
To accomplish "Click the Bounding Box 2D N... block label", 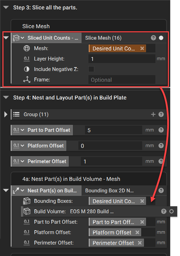I will tap(109, 191).
